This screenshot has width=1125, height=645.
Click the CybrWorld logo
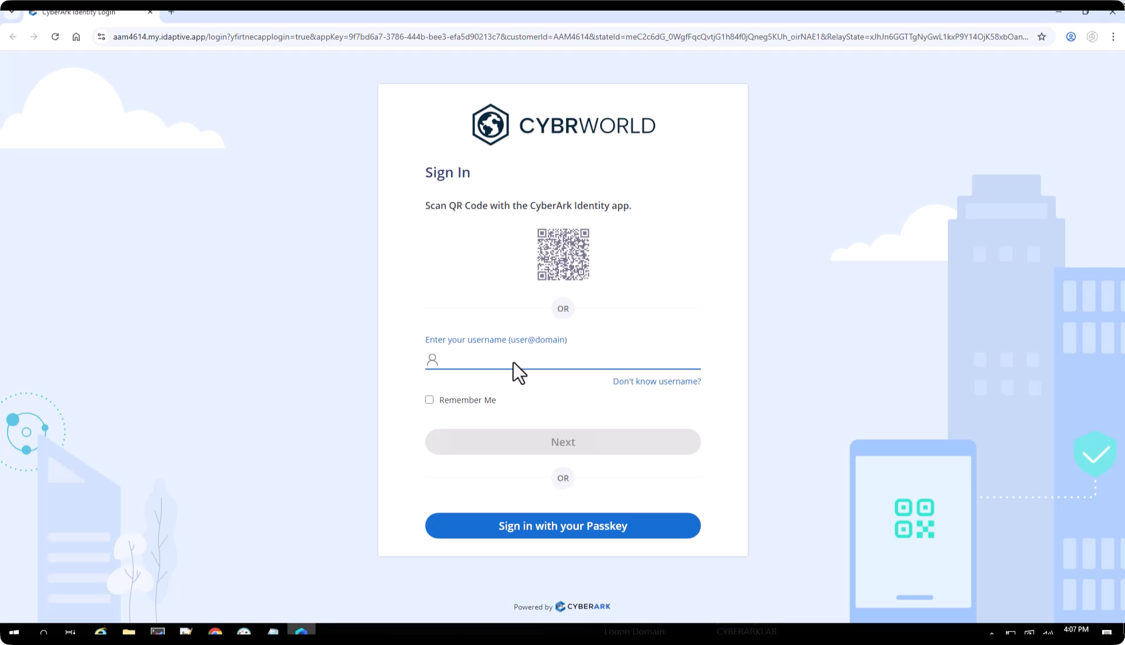563,125
